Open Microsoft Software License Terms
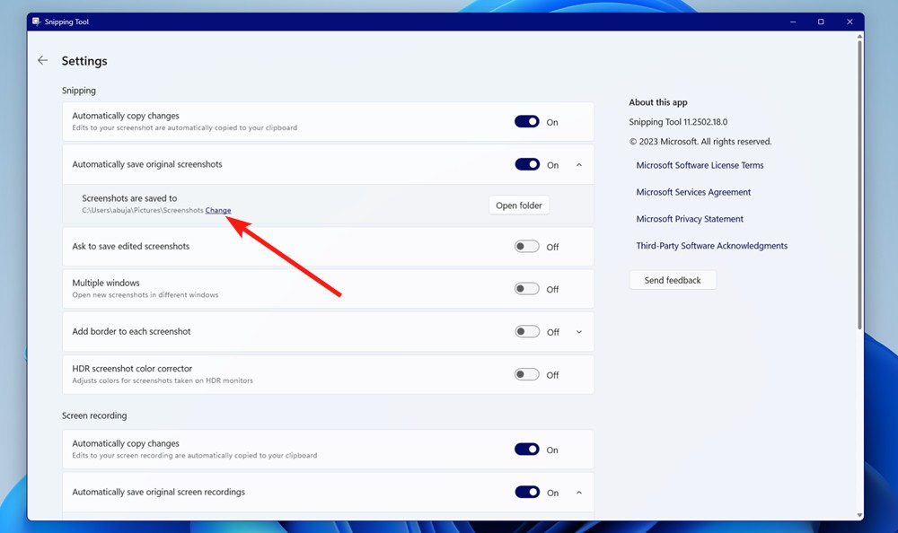898x533 pixels. [x=699, y=165]
